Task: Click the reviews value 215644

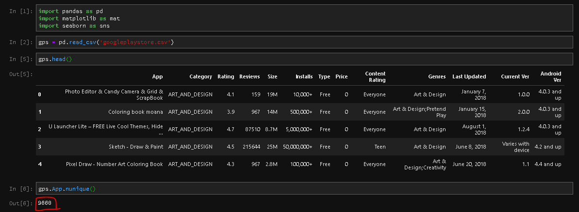Action: coord(251,147)
